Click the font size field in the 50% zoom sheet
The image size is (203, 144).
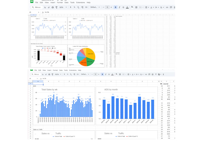coord(107,7)
